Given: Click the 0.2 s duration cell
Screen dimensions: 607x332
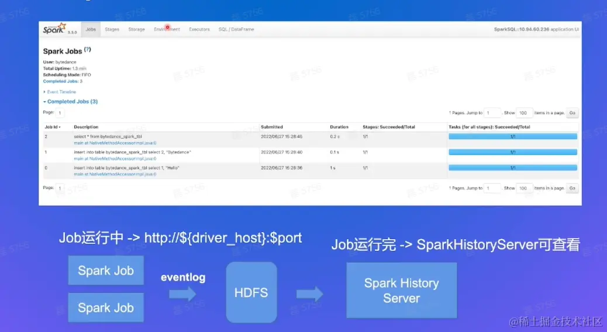Looking at the screenshot, I should click(x=335, y=137).
